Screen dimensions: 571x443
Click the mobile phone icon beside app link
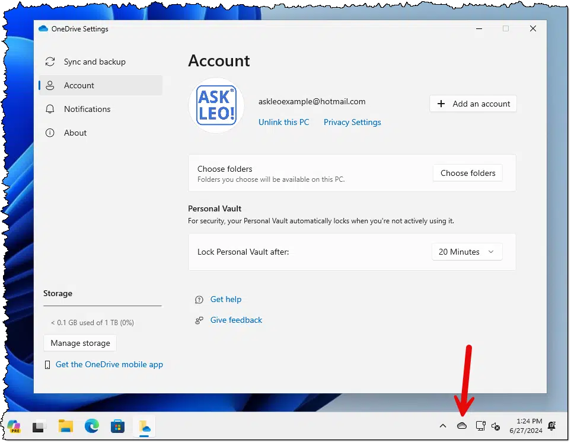[47, 365]
